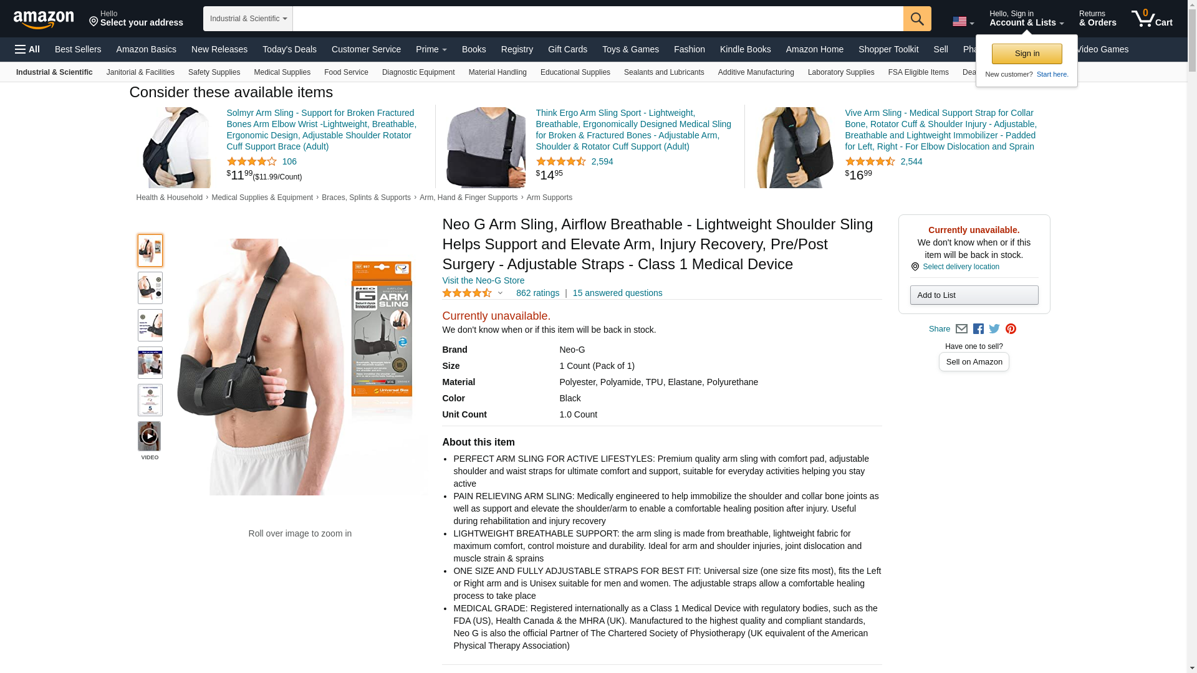
Task: Expand the star ratings breakdown arrow
Action: click(500, 293)
